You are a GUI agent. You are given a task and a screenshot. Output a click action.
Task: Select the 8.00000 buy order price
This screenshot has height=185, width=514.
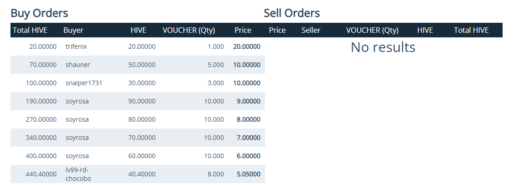(249, 119)
